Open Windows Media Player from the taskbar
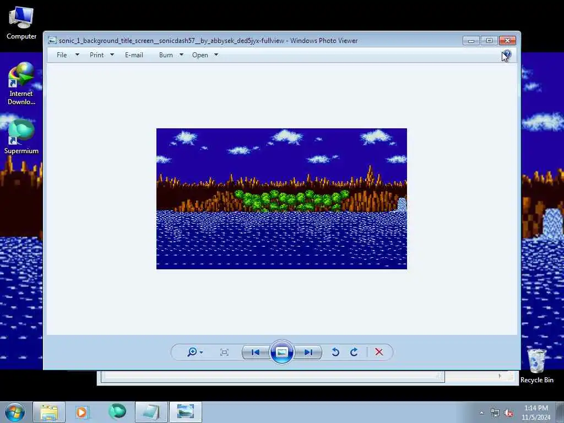The height and width of the screenshot is (423, 564). 82,412
